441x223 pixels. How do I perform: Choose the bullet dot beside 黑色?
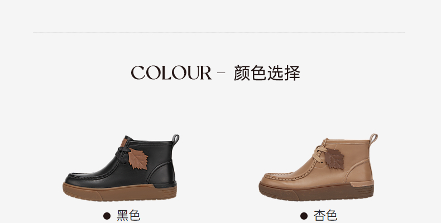(107, 216)
